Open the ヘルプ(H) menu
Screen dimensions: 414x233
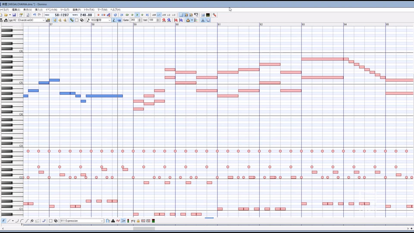pyautogui.click(x=116, y=10)
